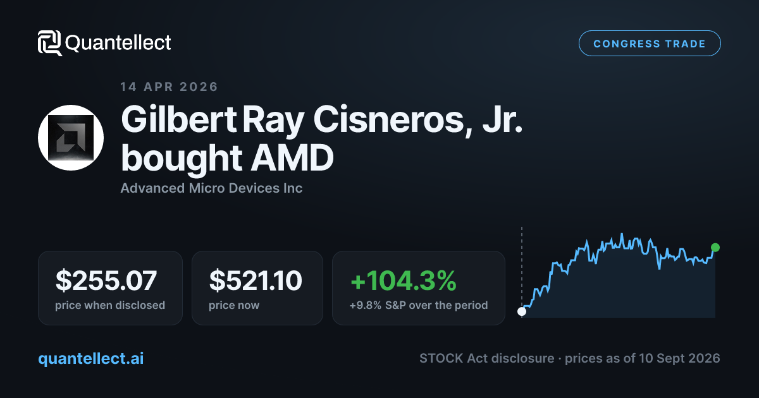Select the $255.07 price when disclosed card
Screen dimensions: 759x398
[x=110, y=288]
